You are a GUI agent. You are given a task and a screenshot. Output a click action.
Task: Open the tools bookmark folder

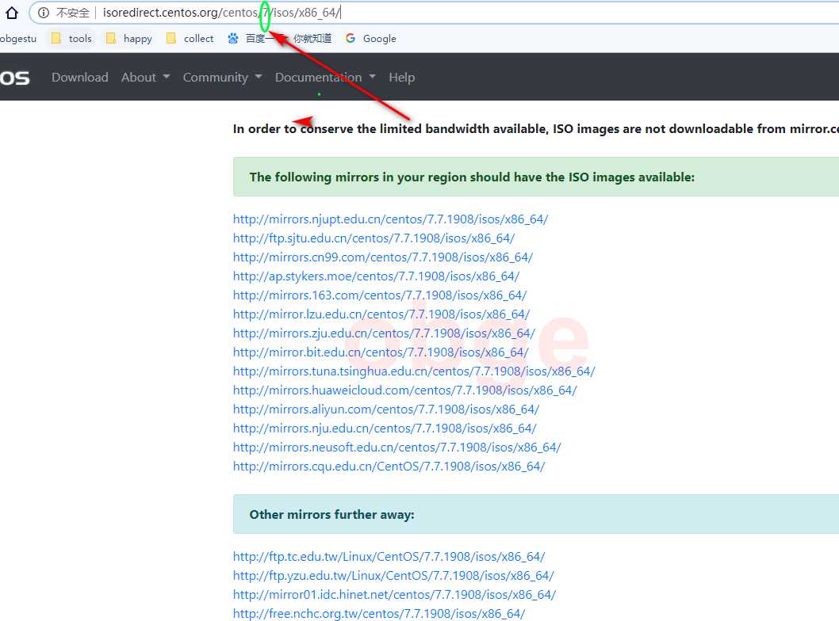point(71,39)
